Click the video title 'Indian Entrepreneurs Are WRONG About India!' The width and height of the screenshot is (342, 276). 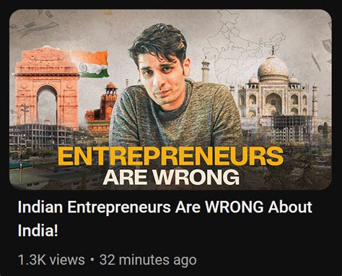point(165,218)
